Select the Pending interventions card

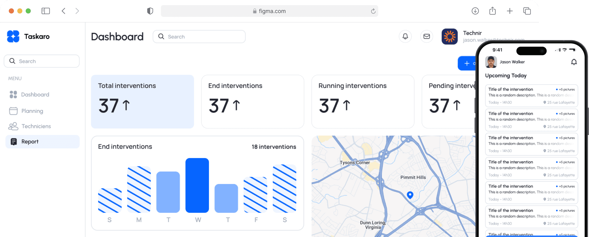click(x=449, y=102)
